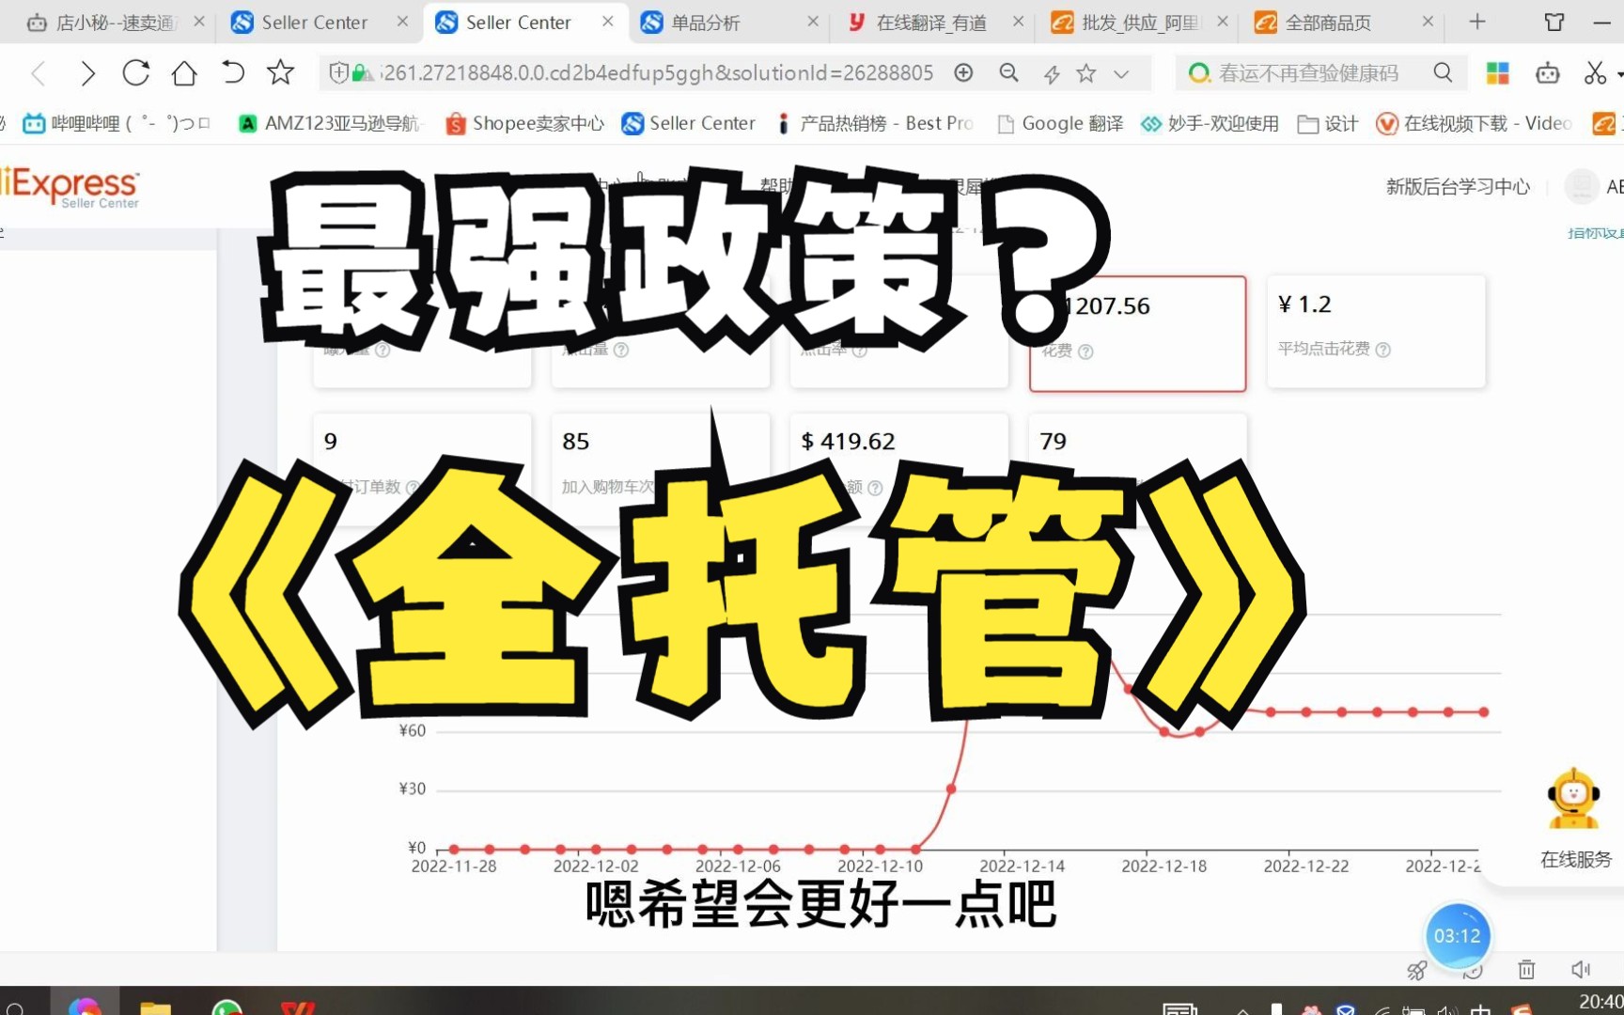
Task: Click the 20:40 taskbar clock
Action: click(1600, 1003)
